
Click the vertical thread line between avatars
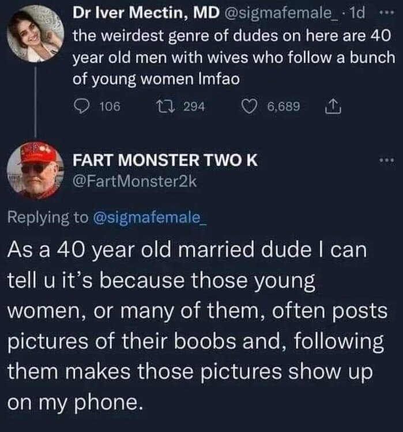[x=36, y=104]
